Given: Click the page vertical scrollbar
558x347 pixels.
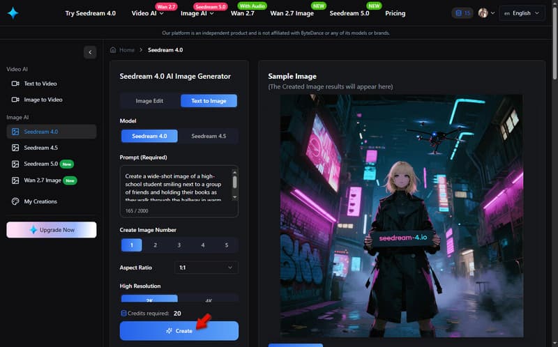Looking at the screenshot, I should [555, 43].
